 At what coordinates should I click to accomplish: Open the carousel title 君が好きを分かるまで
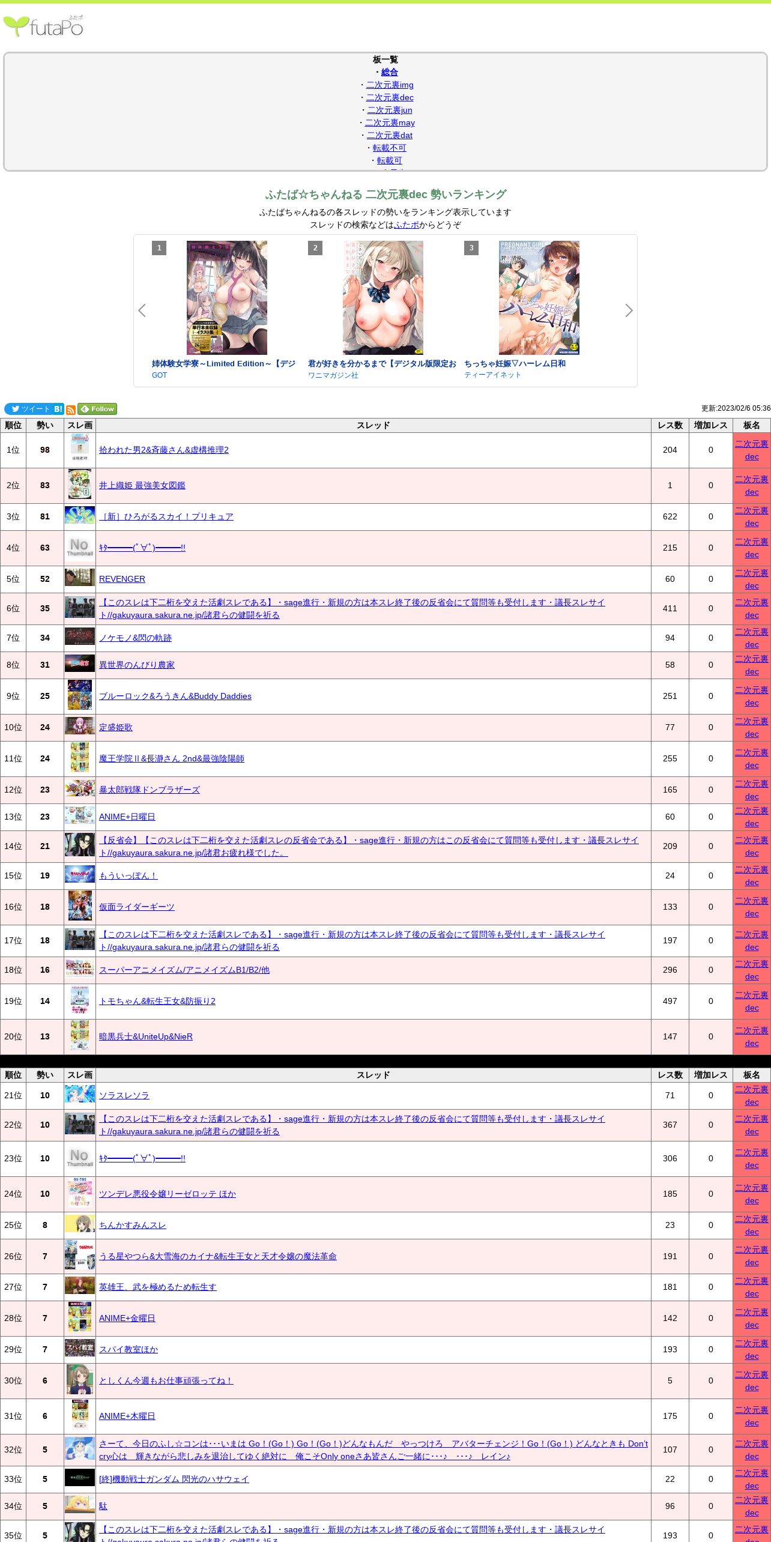point(382,363)
